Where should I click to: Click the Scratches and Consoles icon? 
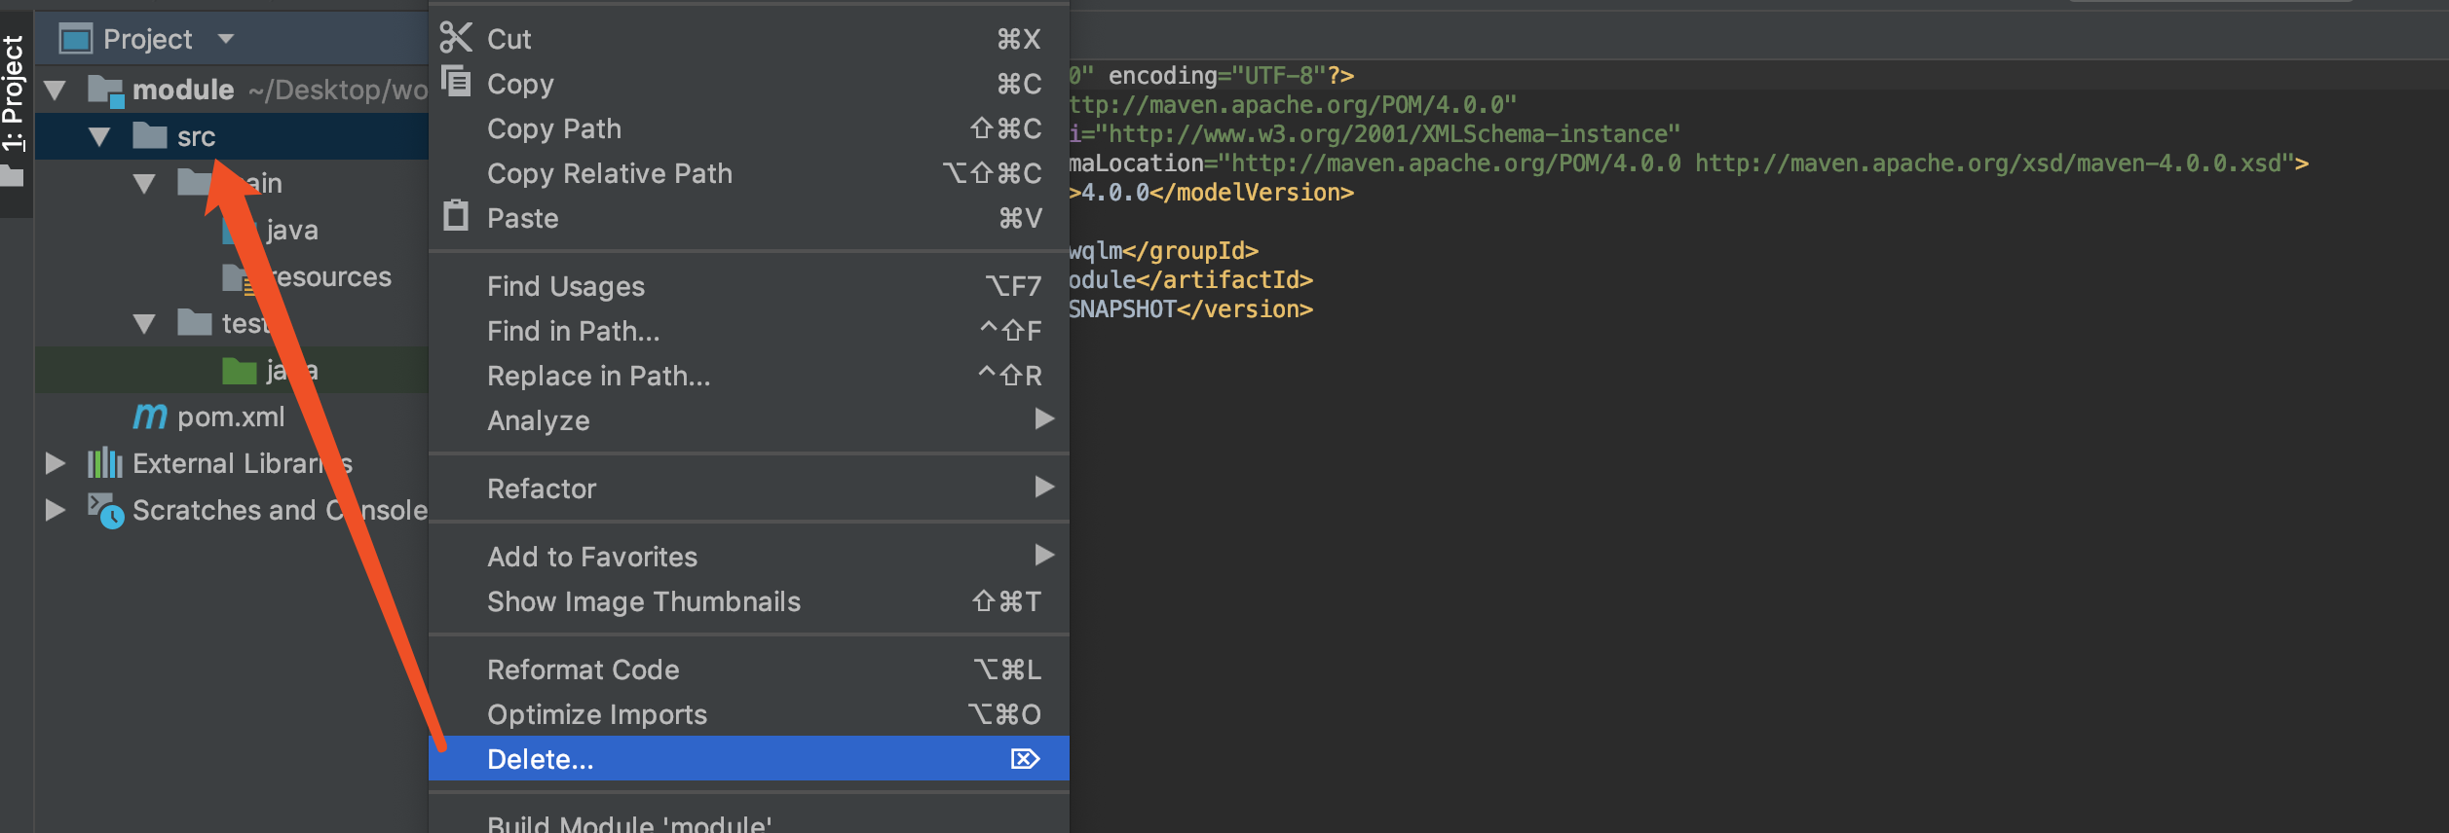105,510
